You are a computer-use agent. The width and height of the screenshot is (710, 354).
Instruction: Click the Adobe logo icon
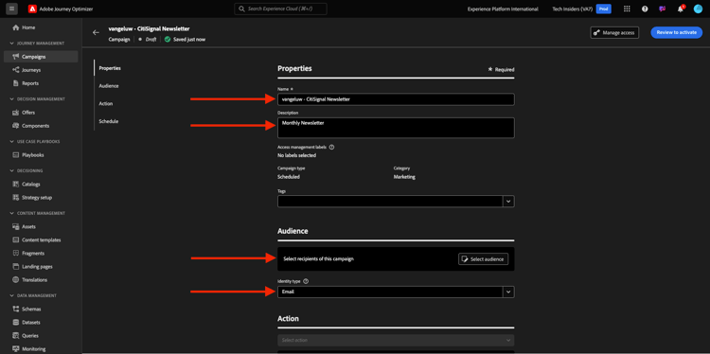(x=32, y=9)
